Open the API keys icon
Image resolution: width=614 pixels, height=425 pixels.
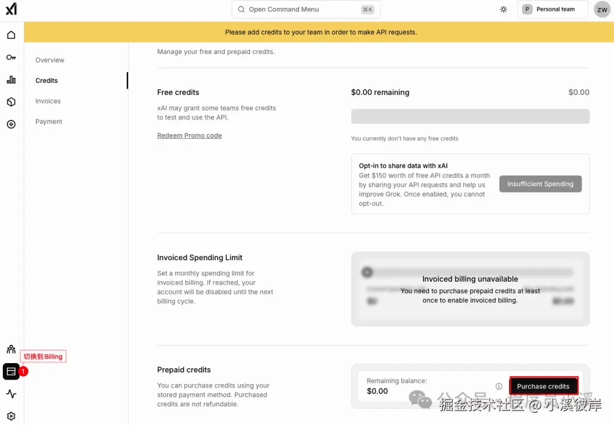(11, 57)
